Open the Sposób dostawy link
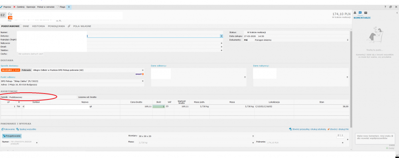This screenshot has width=399, height=158. pos(10,66)
